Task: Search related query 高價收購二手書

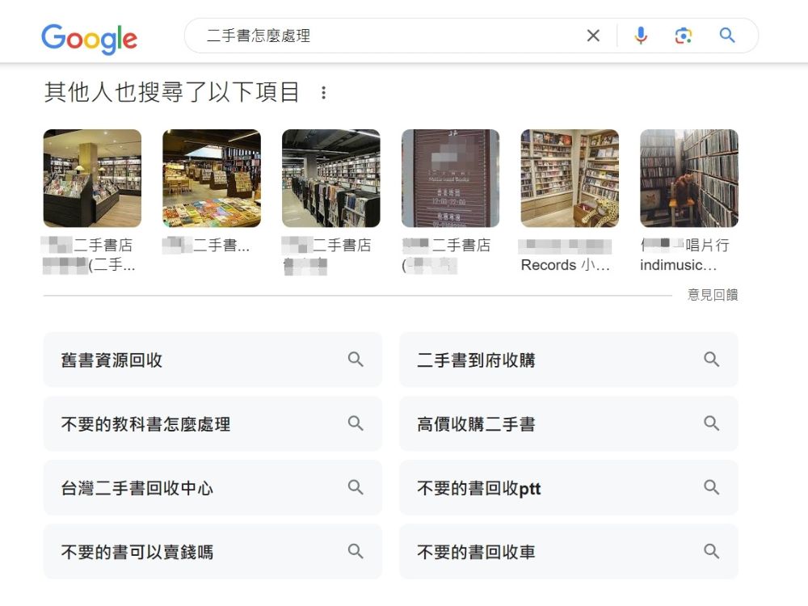Action: (569, 423)
